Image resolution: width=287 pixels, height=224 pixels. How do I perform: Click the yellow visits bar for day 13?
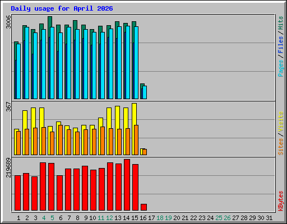coord(117,117)
